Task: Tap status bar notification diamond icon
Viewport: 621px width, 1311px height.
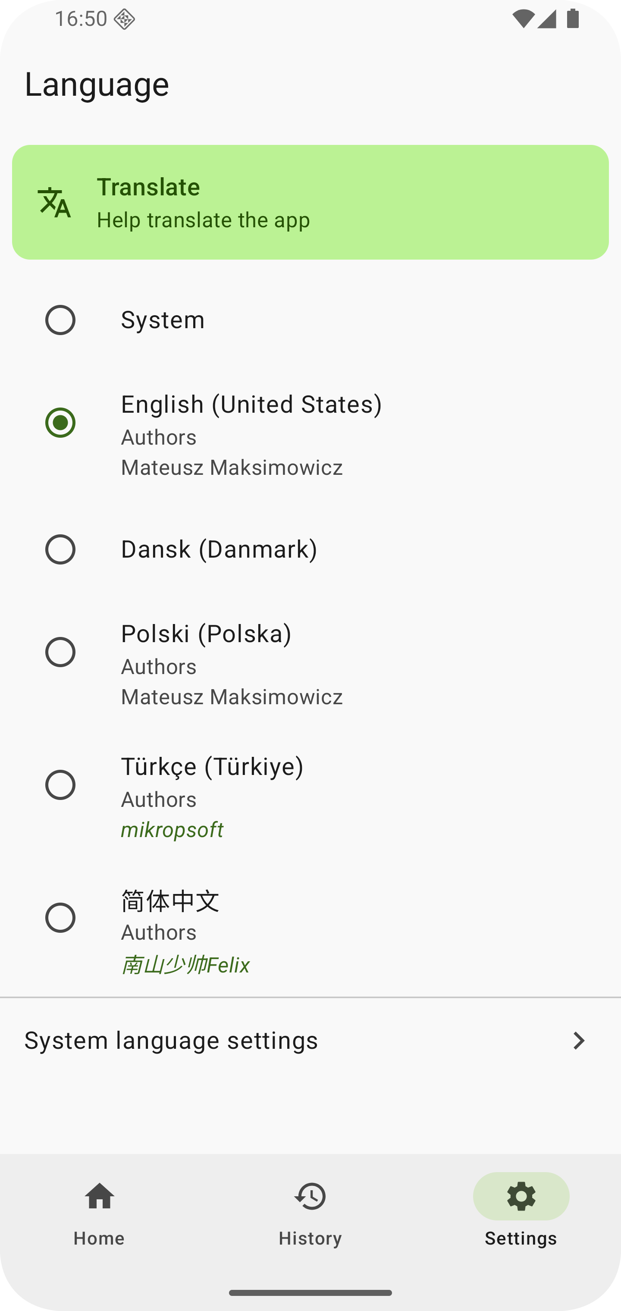Action: (124, 20)
